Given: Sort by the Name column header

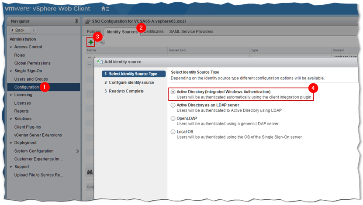Looking at the screenshot, I should click(126, 50).
